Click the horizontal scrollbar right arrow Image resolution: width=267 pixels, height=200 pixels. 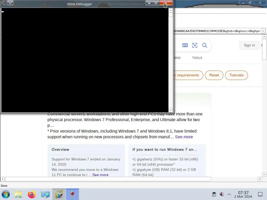[x=260, y=179]
